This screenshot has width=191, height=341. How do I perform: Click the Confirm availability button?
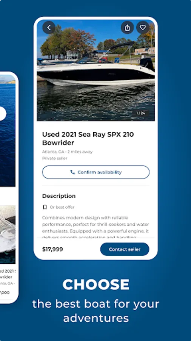(96, 172)
